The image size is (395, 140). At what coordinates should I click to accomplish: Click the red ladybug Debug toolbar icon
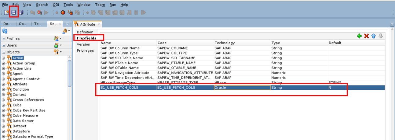pyautogui.click(x=63, y=12)
